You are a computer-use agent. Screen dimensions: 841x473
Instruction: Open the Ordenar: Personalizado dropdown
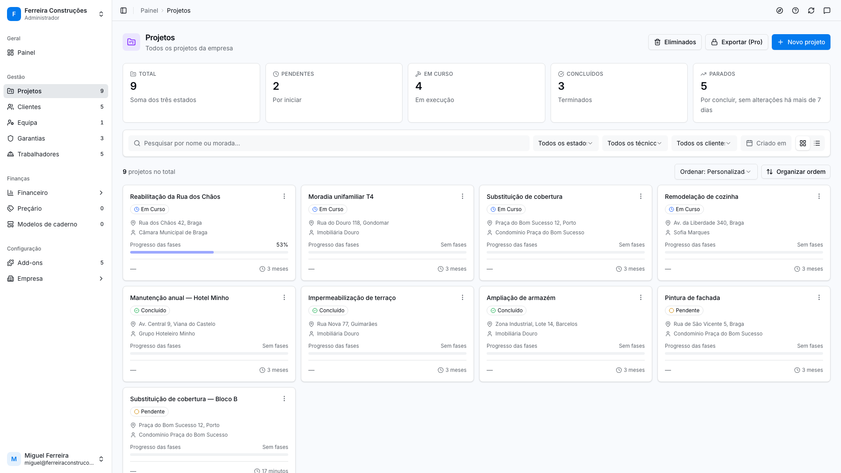pos(716,172)
